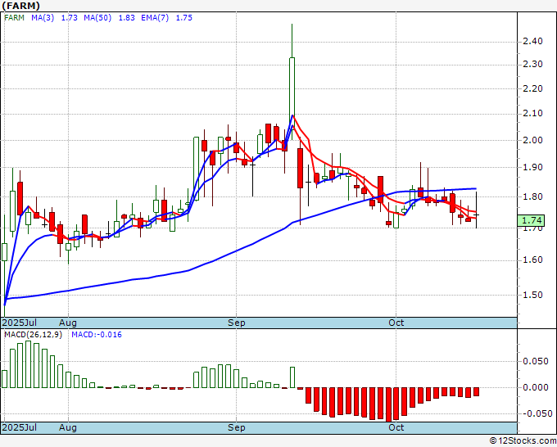Click the MACD(26,12,9) indicator label

(33, 335)
